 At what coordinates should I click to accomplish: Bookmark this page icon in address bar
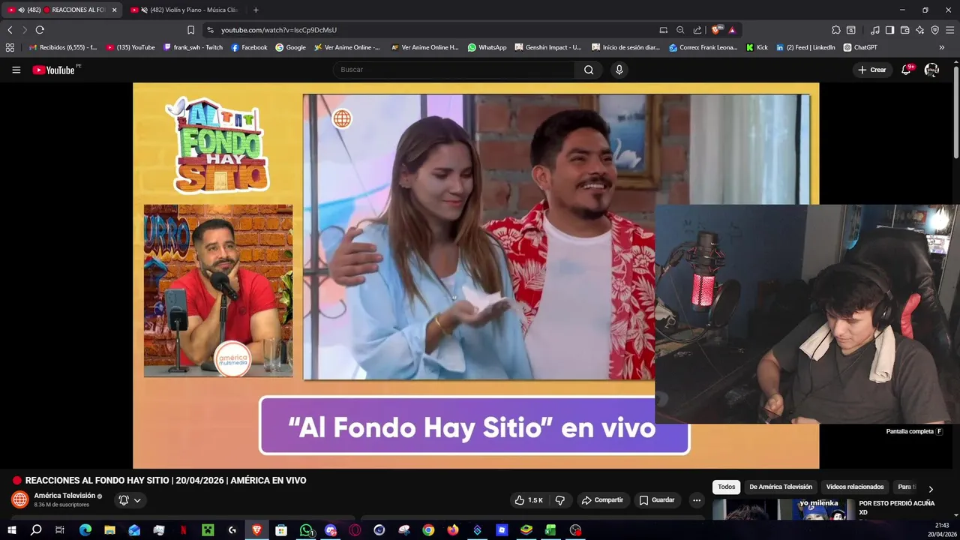190,30
